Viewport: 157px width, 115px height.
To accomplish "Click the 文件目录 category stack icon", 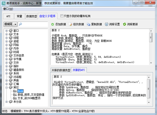I will pos(11,56).
